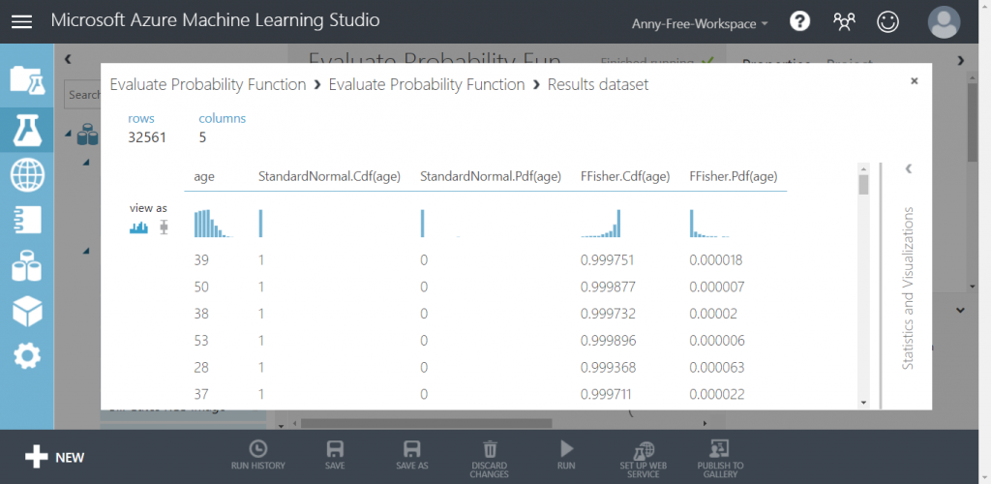Screen dimensions: 991x484
Task: Open the community people icon
Action: click(844, 22)
